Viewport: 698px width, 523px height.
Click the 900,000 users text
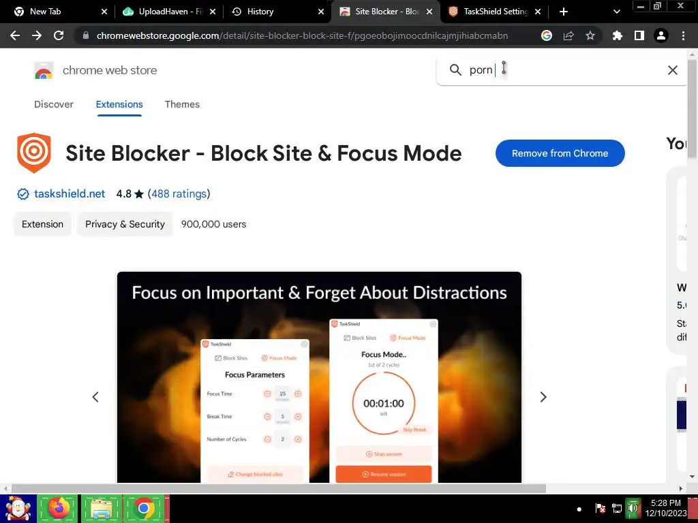[213, 224]
